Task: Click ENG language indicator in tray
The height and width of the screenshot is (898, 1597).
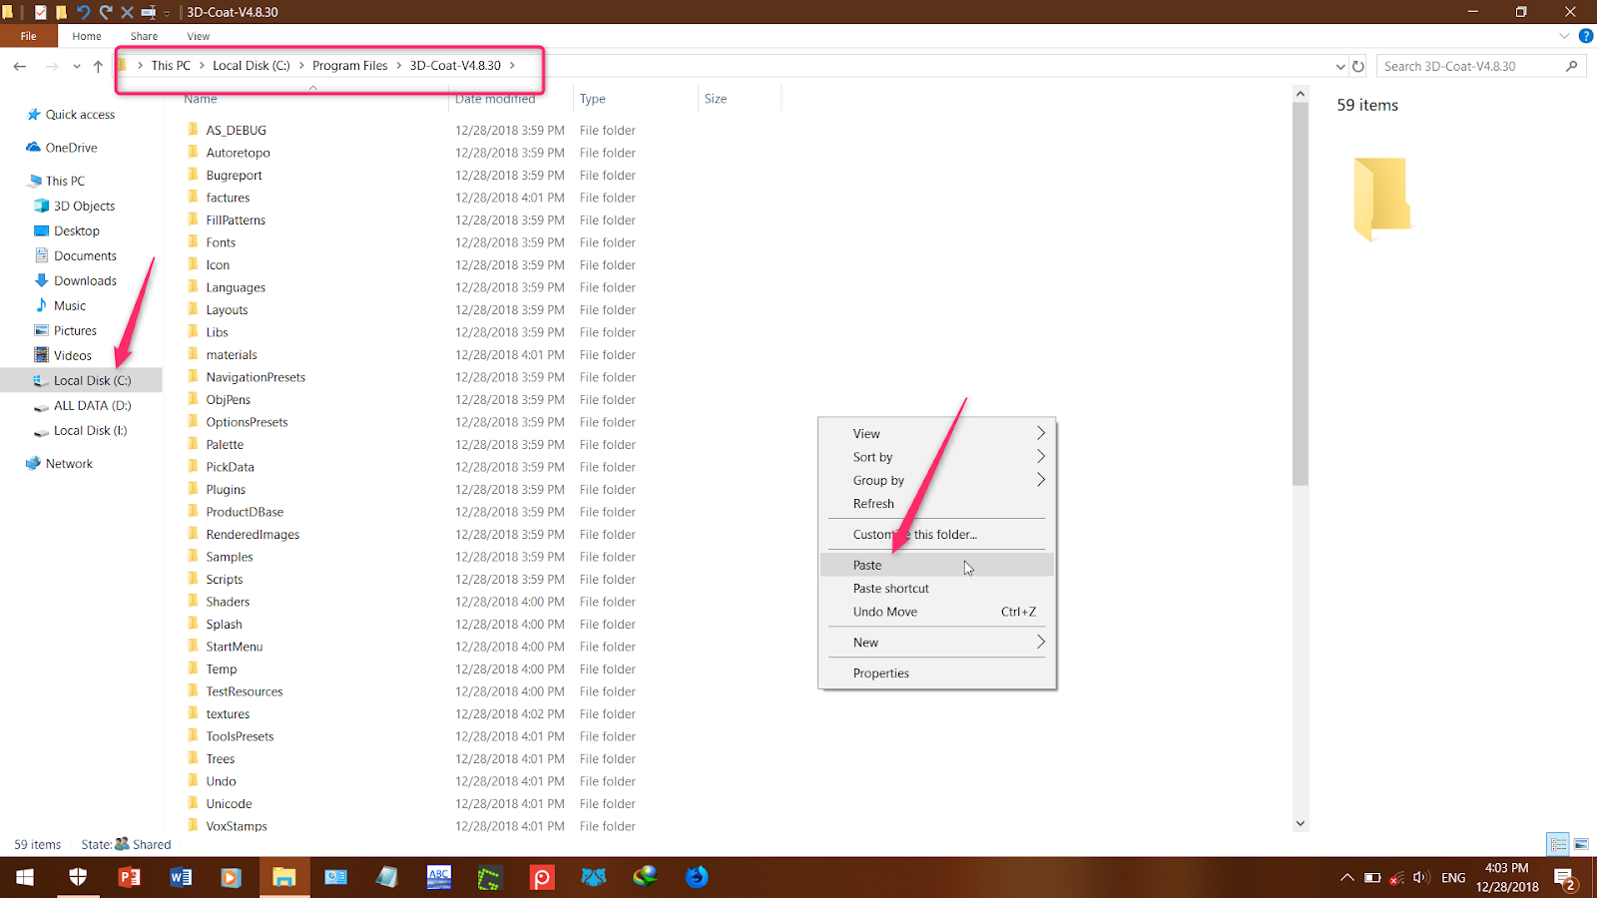Action: (1453, 878)
